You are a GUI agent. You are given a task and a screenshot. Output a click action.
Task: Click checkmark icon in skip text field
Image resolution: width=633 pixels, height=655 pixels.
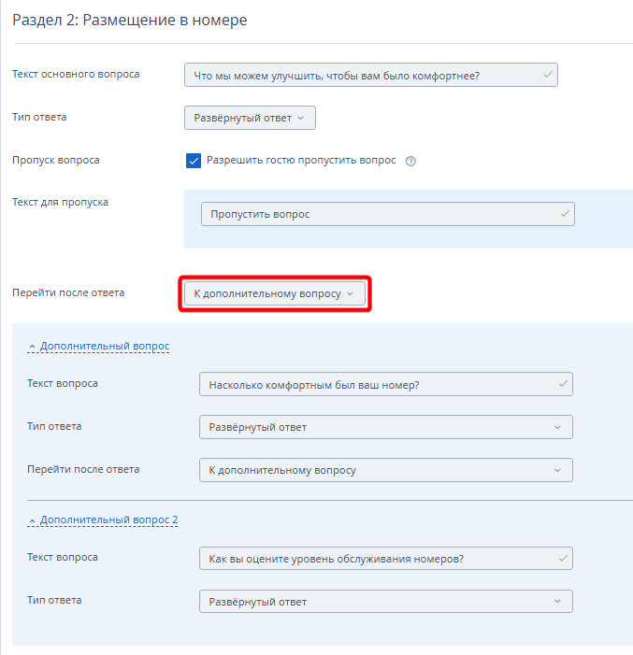pos(565,214)
